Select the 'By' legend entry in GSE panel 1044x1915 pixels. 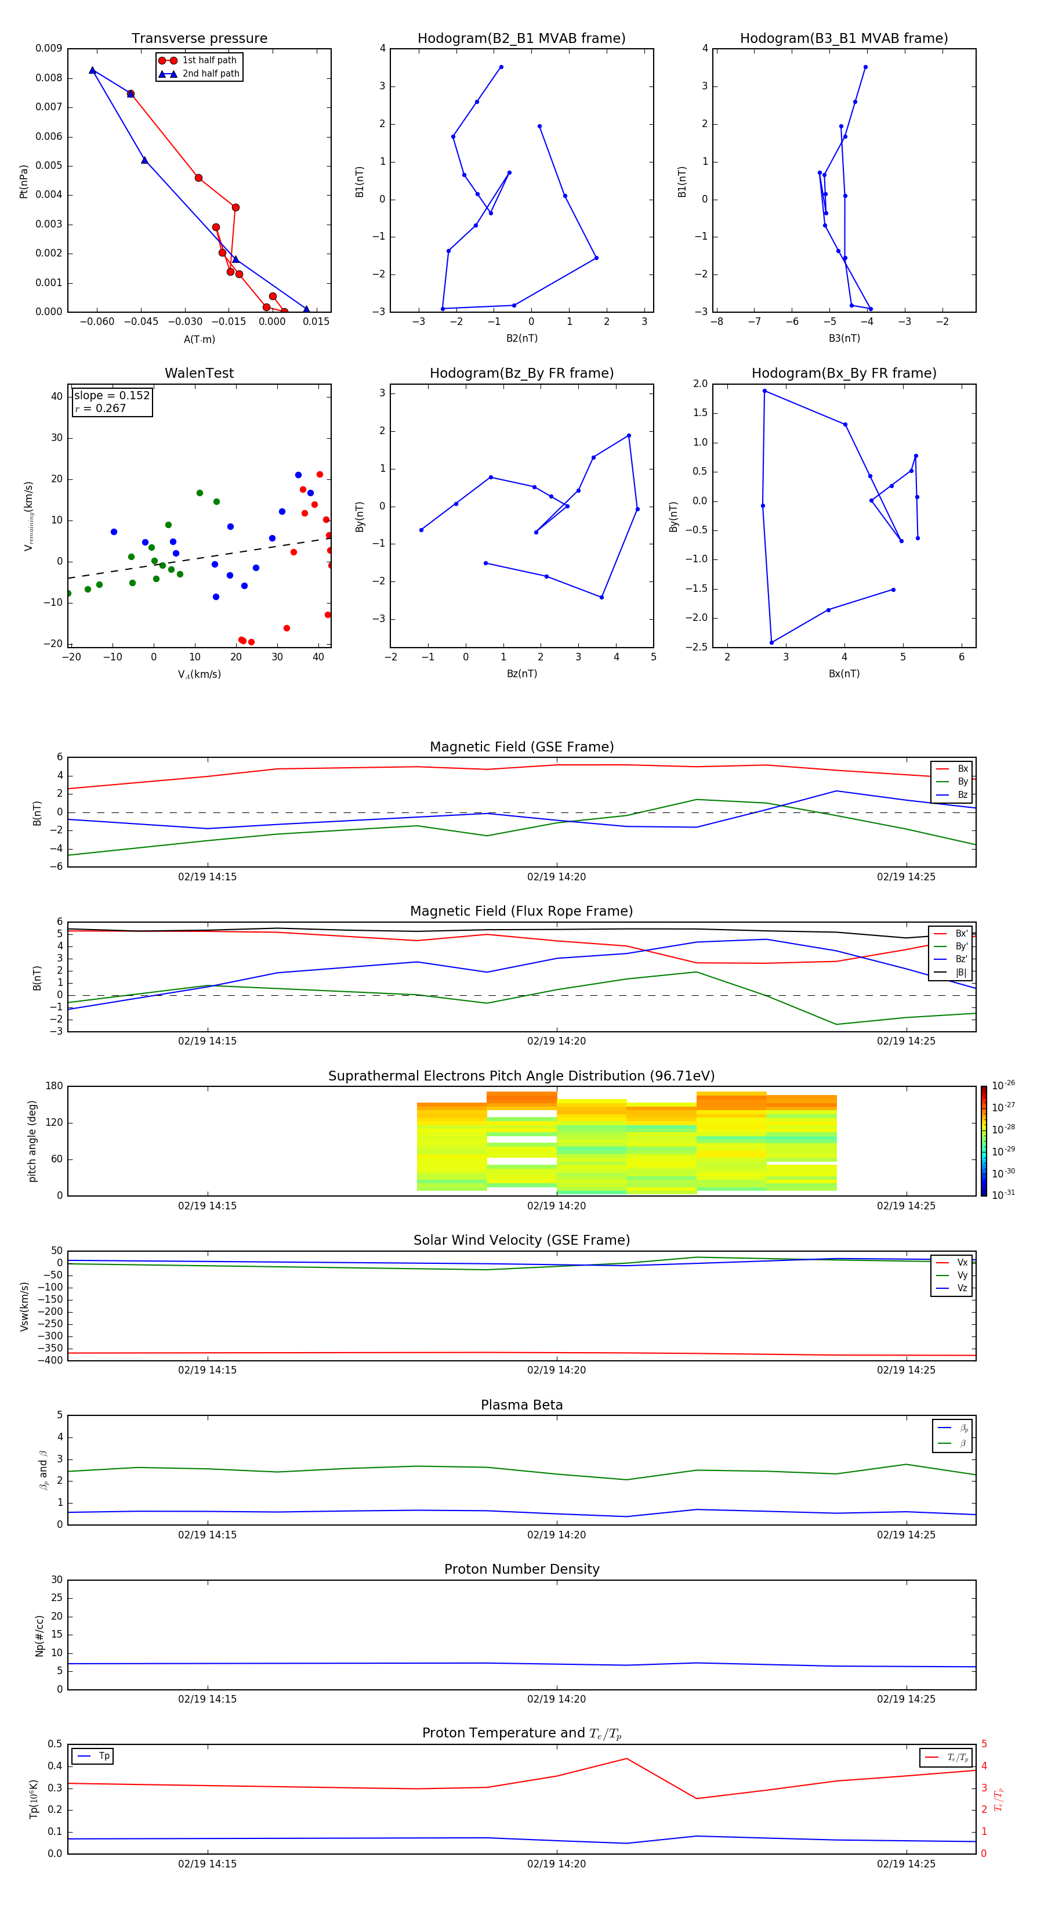click(952, 781)
